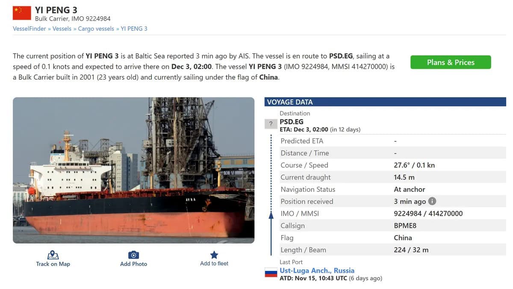The height and width of the screenshot is (289, 513).
Task: Click the Add Photo camera icon
Action: click(x=134, y=255)
